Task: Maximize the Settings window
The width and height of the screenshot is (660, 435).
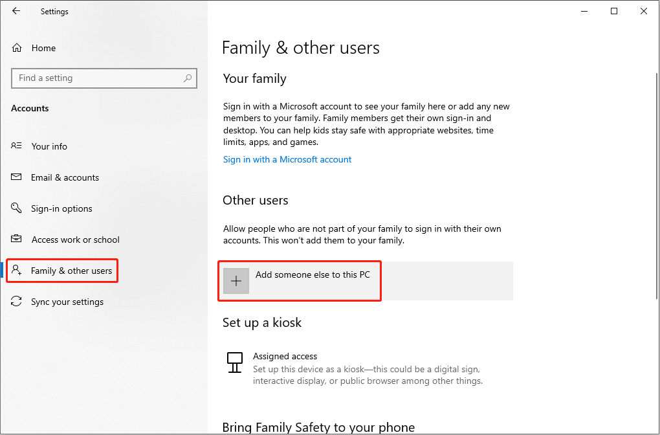Action: coord(614,12)
